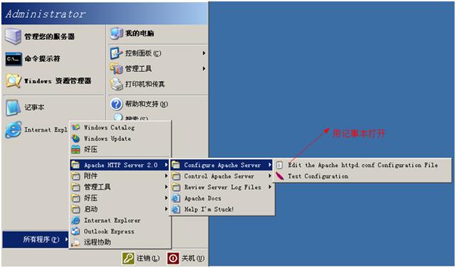The image size is (456, 268).
Task: Expand the Control Apache Server arrow
Action: click(270, 176)
